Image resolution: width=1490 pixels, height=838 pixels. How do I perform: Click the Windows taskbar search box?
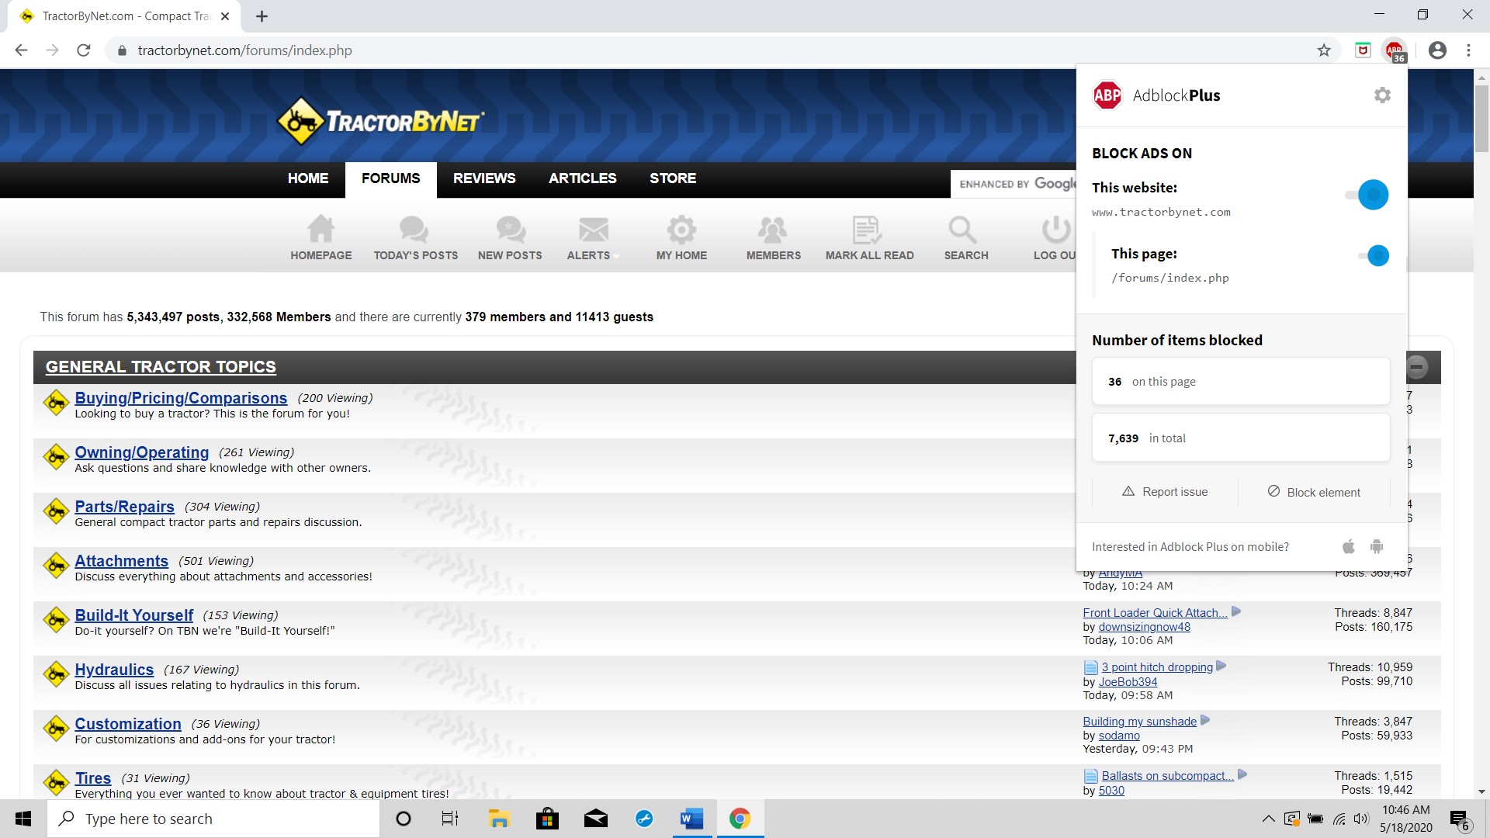point(213,819)
